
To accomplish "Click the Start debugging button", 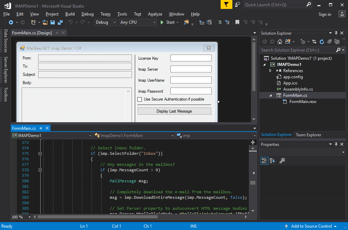I will click(168, 22).
